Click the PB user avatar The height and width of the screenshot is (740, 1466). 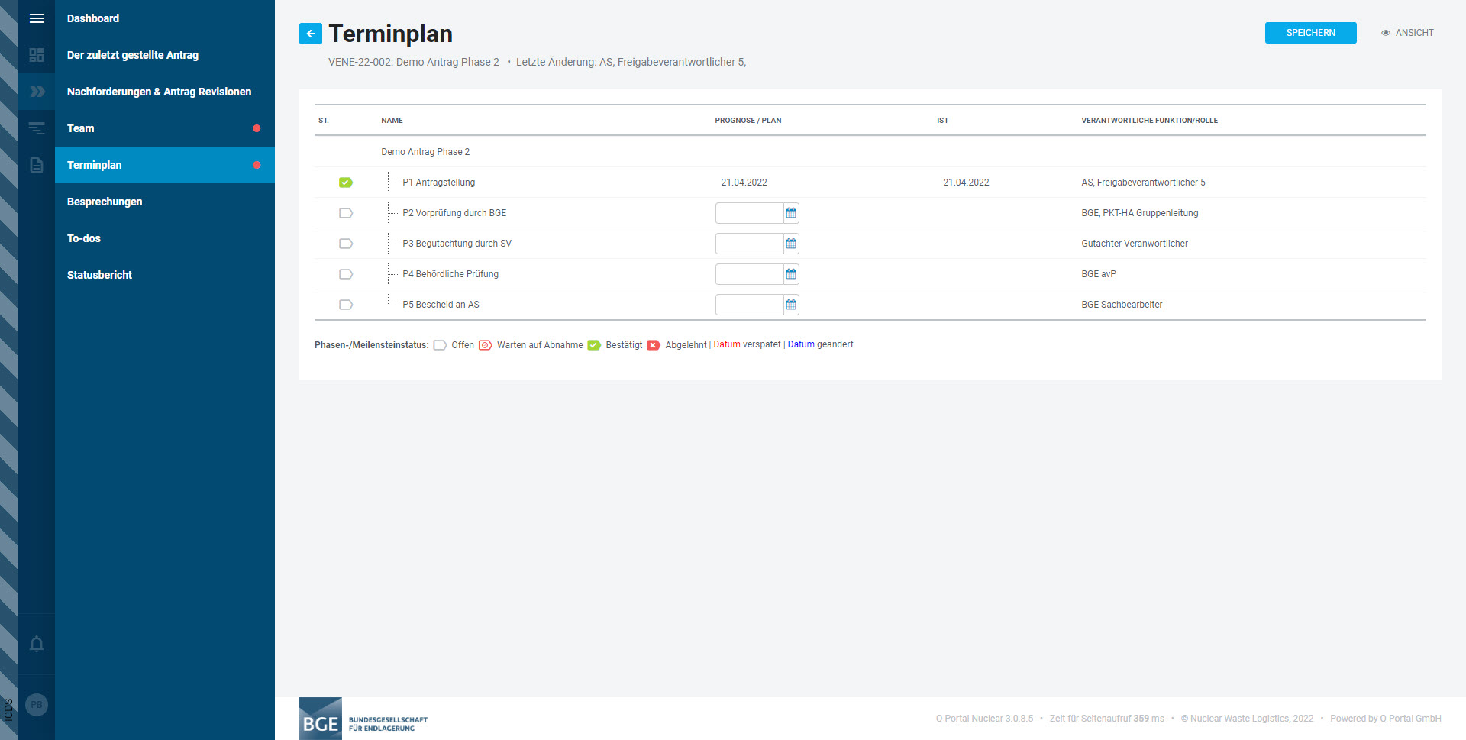point(36,705)
